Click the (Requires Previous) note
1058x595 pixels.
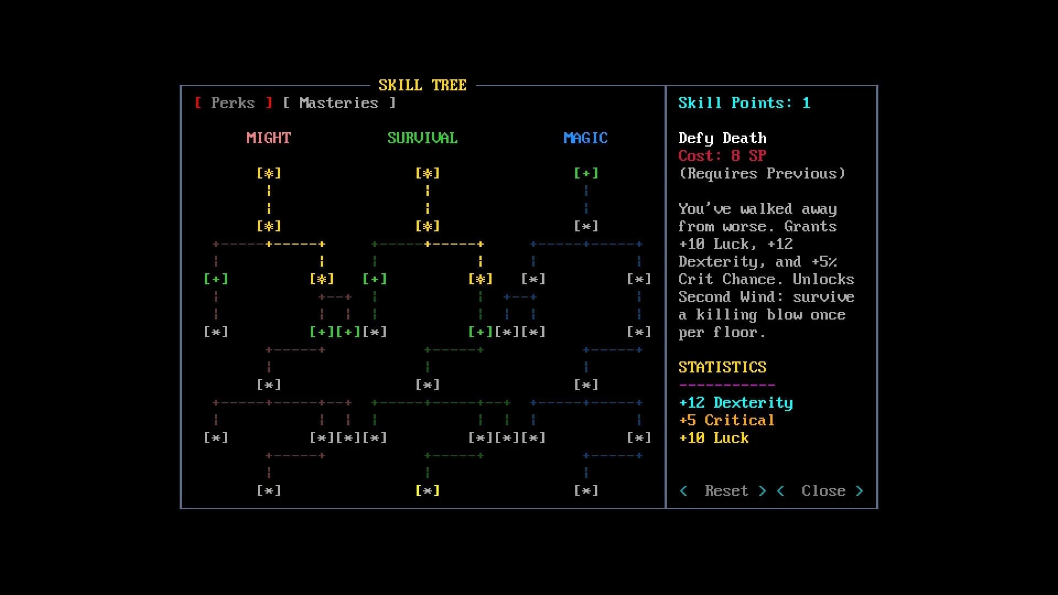coord(762,174)
